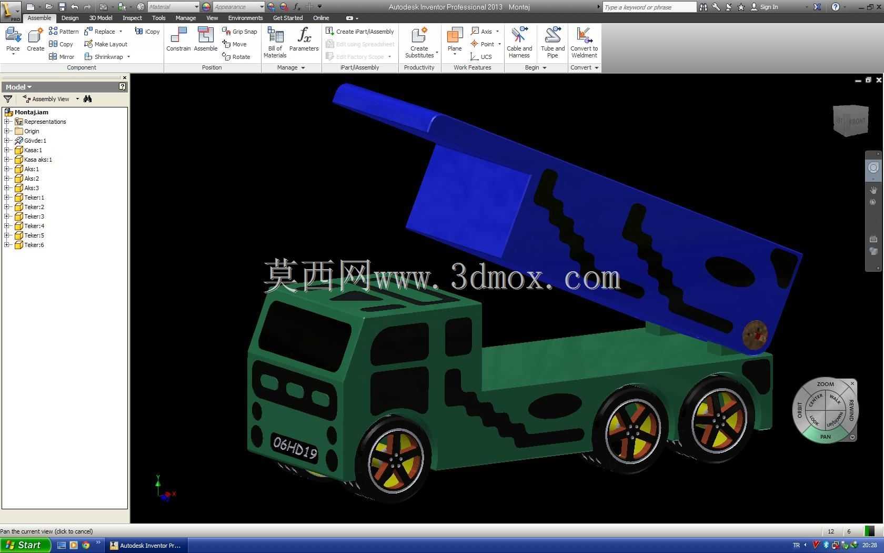The image size is (884, 553).
Task: Click Sign In link
Action: pyautogui.click(x=769, y=7)
